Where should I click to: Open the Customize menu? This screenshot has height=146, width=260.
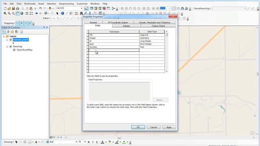82,4
